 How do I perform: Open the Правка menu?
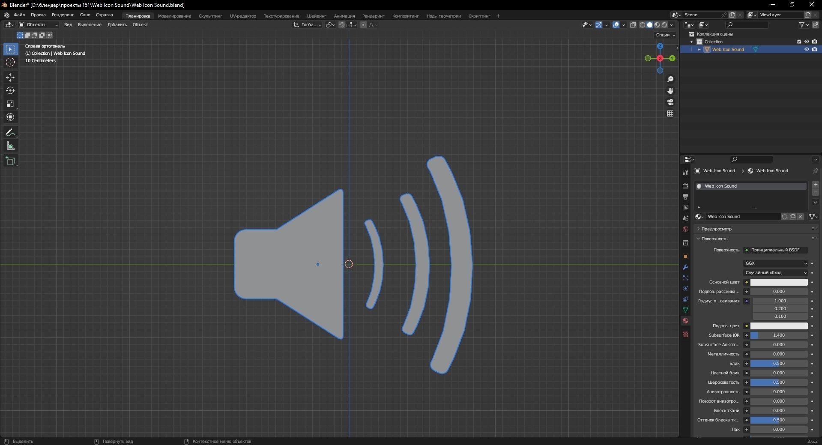click(x=38, y=15)
